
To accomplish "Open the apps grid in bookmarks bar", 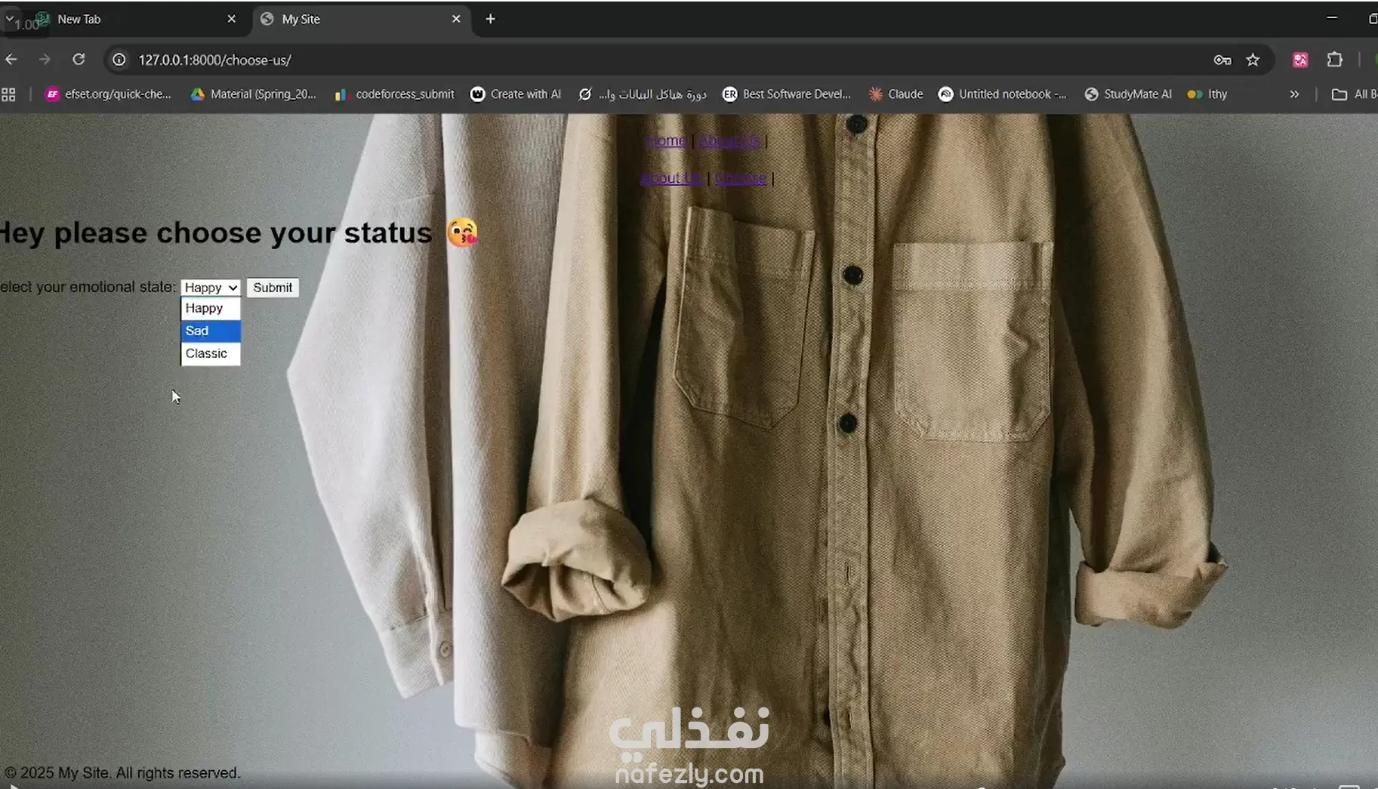I will point(8,94).
